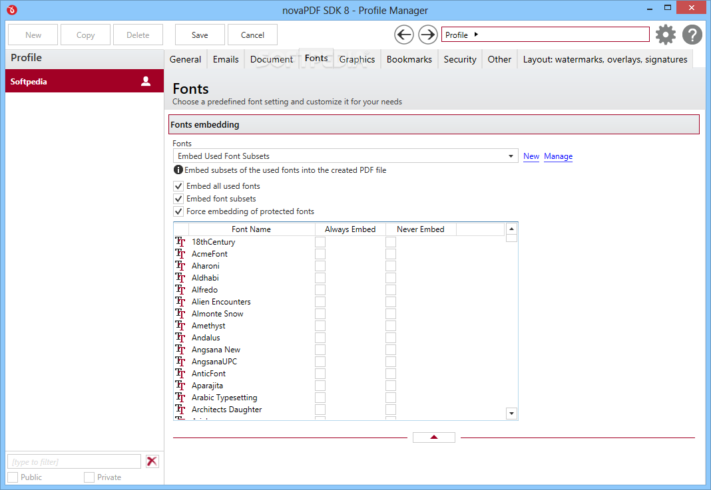
Task: Click the forward arrow navigation icon
Action: click(x=427, y=35)
